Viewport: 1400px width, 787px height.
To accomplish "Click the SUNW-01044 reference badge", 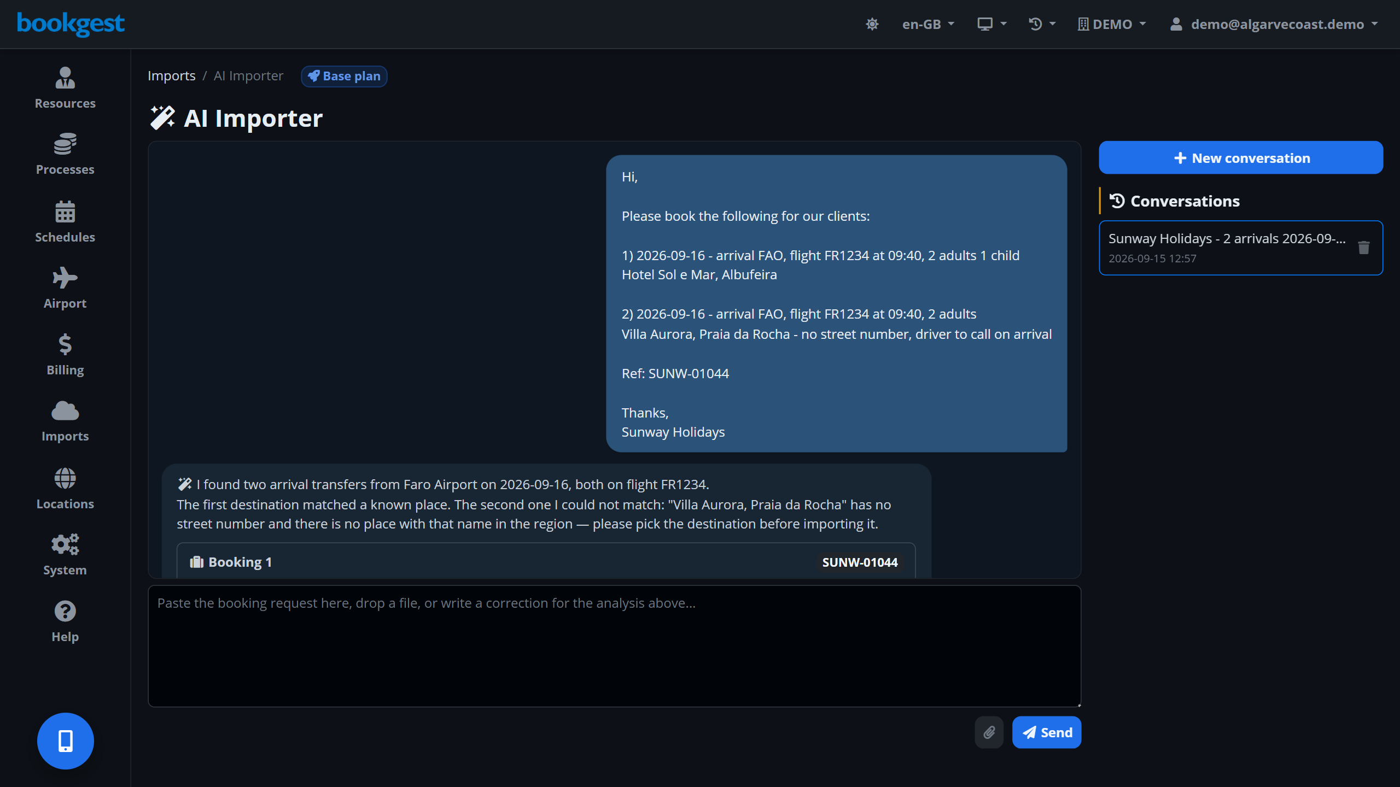I will (x=860, y=562).
